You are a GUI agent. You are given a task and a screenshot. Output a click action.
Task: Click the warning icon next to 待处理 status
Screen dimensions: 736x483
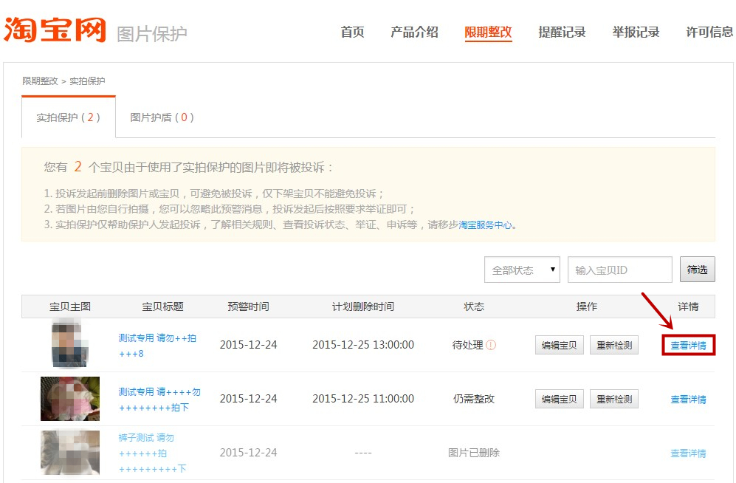pos(490,344)
